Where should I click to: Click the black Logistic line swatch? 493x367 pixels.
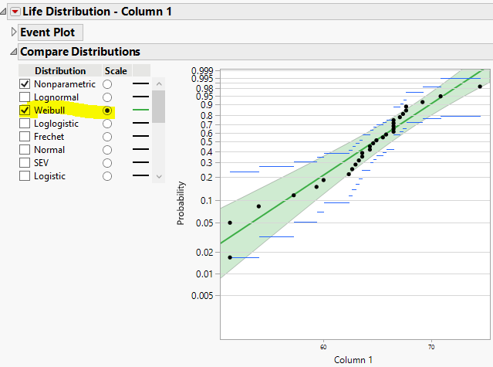141,175
